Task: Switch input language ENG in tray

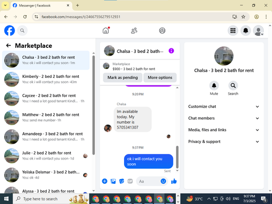Action: point(236,199)
